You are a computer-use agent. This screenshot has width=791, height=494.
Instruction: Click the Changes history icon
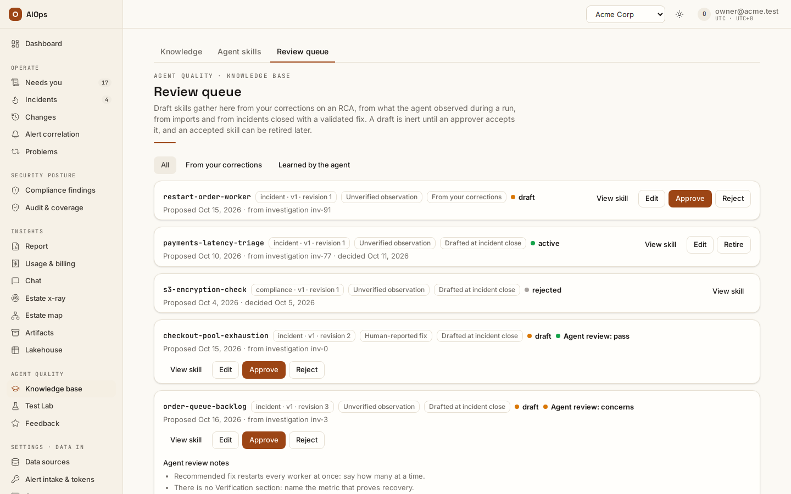(15, 117)
